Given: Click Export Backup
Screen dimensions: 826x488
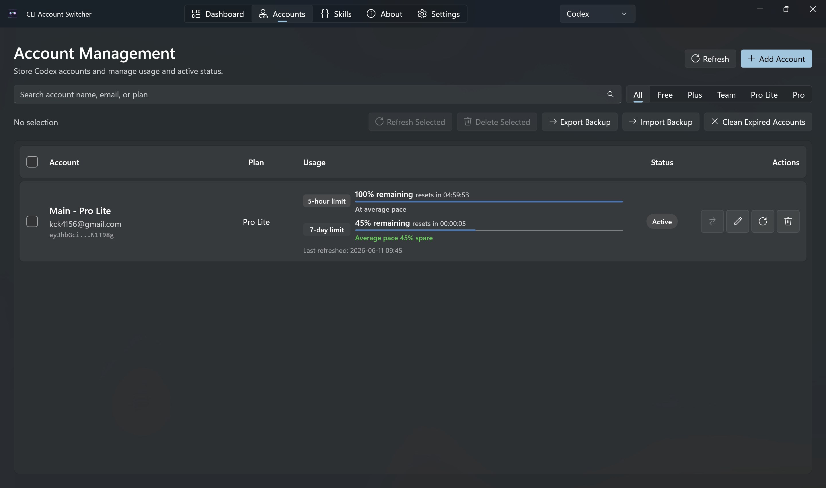Looking at the screenshot, I should [579, 122].
